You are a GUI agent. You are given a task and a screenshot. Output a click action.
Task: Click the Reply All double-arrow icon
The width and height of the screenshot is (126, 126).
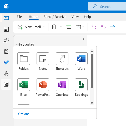click(103, 27)
